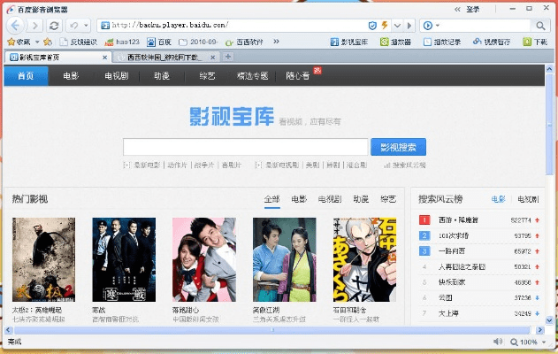Screen dimensions: 558x354
Task: Click the 影视搜索 search button
Action: click(x=398, y=147)
